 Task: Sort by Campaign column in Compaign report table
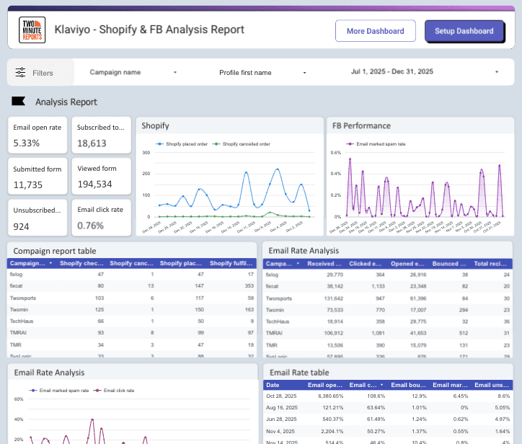(31, 263)
